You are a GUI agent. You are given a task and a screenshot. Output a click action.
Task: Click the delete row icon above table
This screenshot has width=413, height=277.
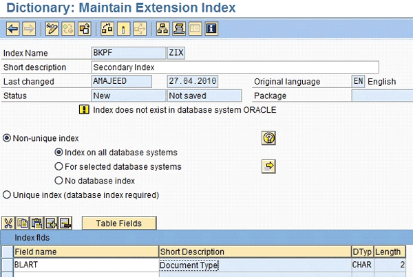pos(65,223)
